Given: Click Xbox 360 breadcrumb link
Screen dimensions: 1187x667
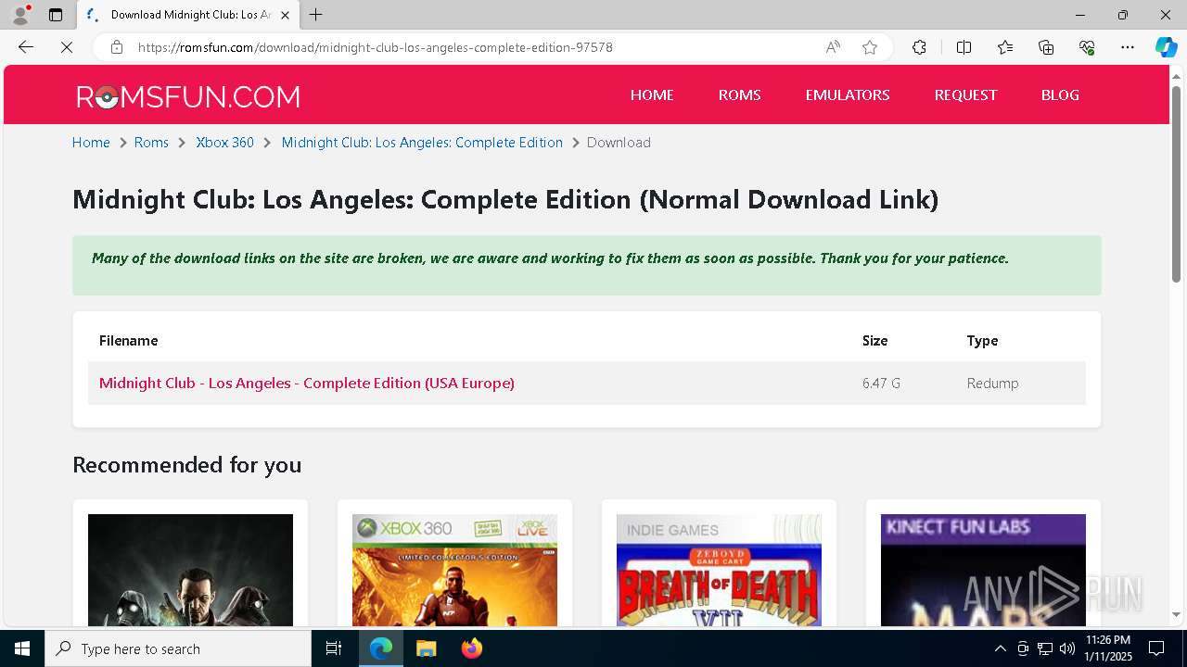Looking at the screenshot, I should click(224, 142).
